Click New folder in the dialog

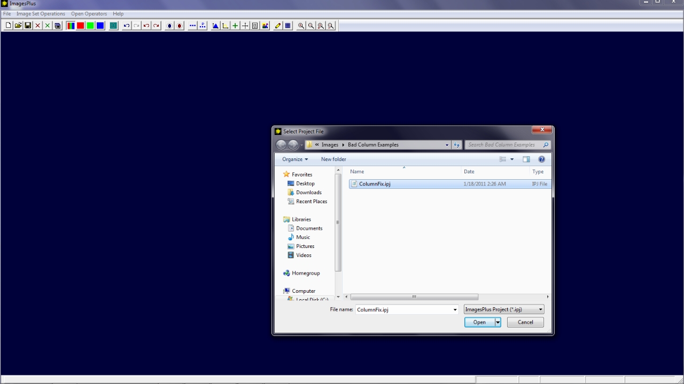(x=333, y=159)
